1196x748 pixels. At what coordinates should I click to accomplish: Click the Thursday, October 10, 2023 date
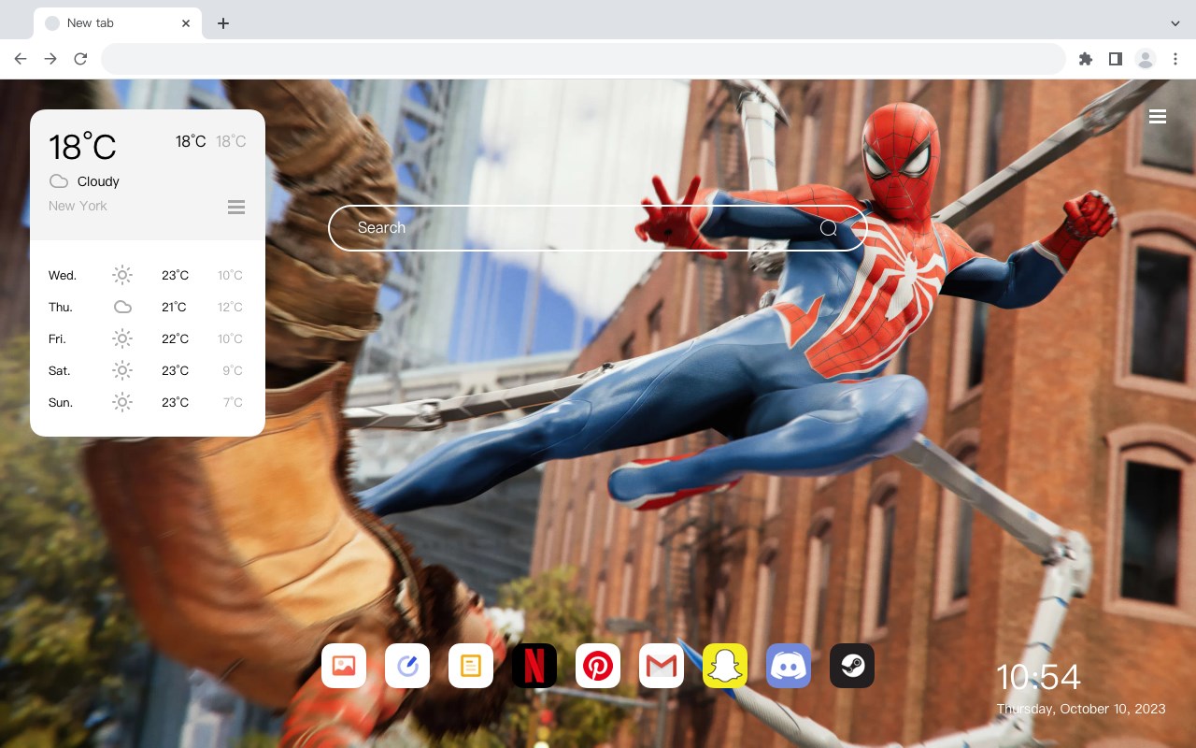(x=1081, y=709)
